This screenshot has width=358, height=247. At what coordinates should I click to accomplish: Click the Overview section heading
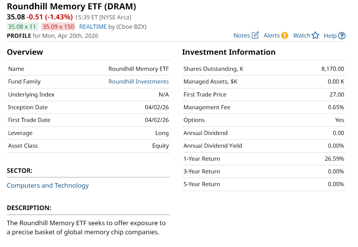tap(25, 52)
